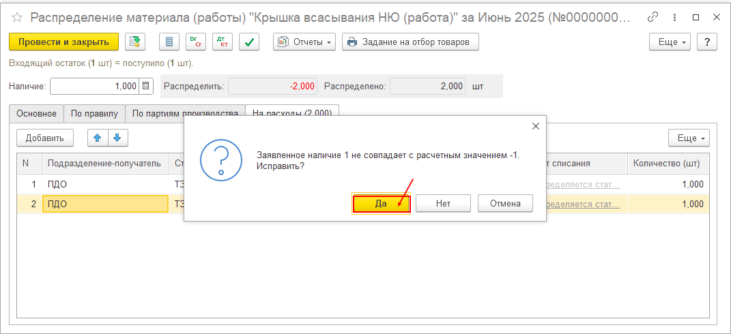Move row down with the down arrow
731x334 pixels.
[117, 138]
